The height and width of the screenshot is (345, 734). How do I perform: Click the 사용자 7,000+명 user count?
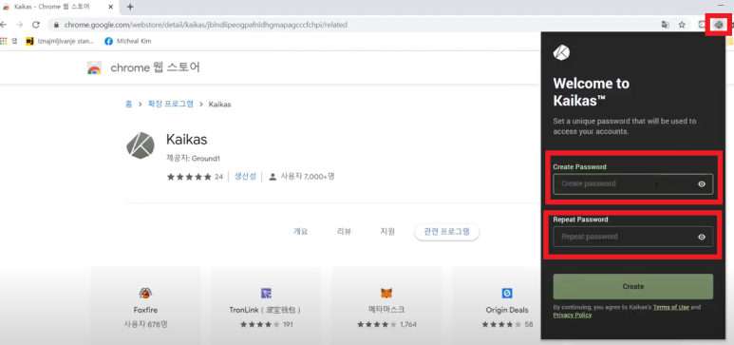tap(302, 177)
